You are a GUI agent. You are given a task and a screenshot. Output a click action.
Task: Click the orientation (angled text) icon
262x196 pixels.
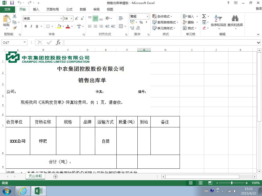tap(107, 18)
